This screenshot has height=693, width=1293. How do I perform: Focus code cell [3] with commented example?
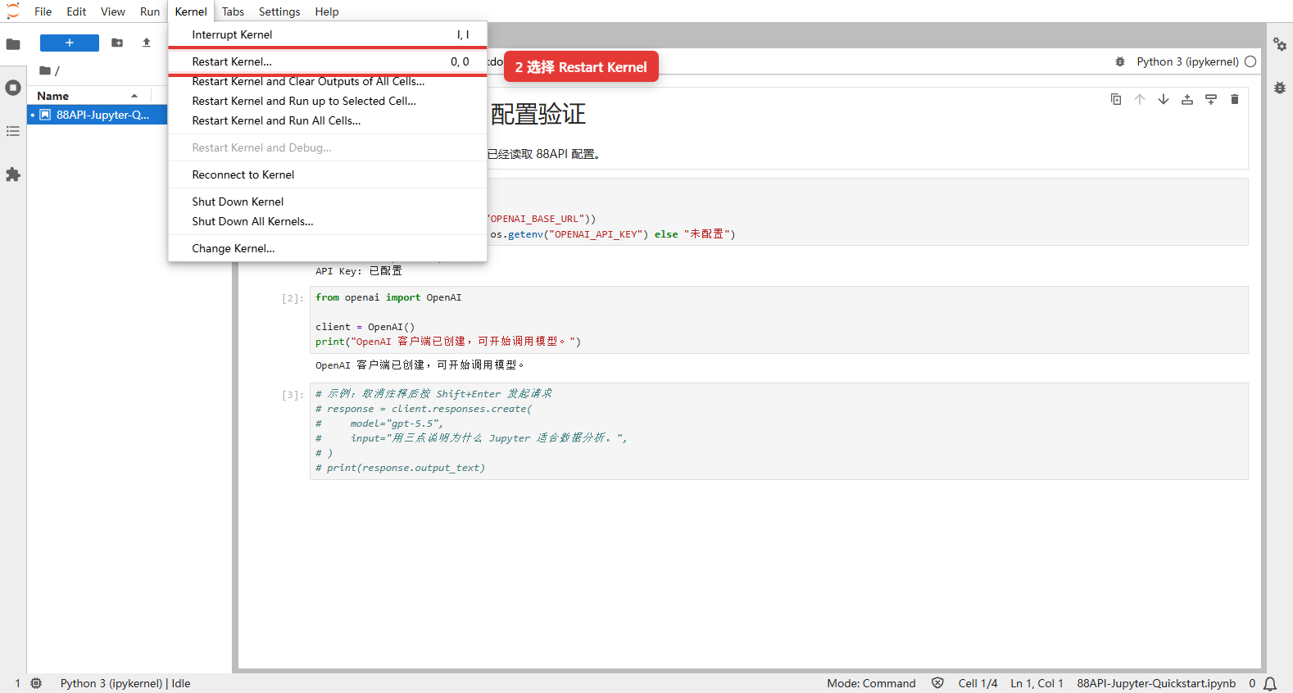[x=778, y=431]
